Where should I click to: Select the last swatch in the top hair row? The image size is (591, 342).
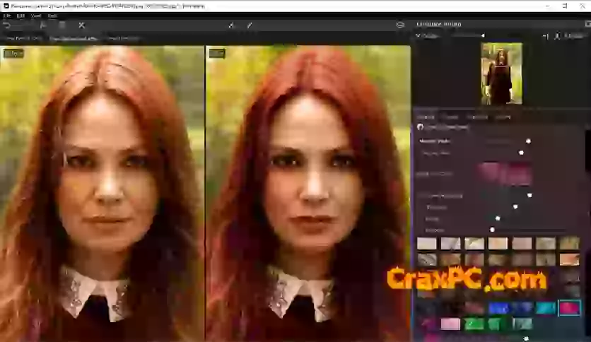tap(569, 243)
